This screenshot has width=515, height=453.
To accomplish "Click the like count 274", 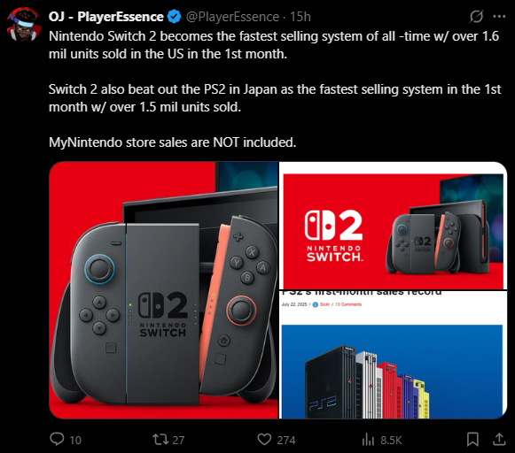I will pos(286,440).
